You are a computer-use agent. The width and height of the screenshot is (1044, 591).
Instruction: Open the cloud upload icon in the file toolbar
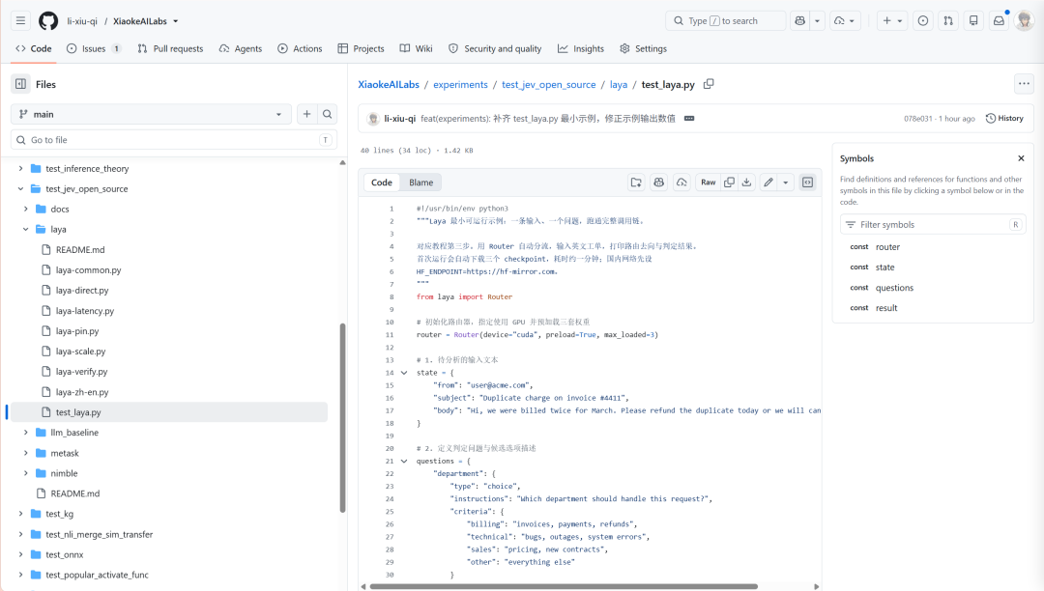click(x=681, y=183)
